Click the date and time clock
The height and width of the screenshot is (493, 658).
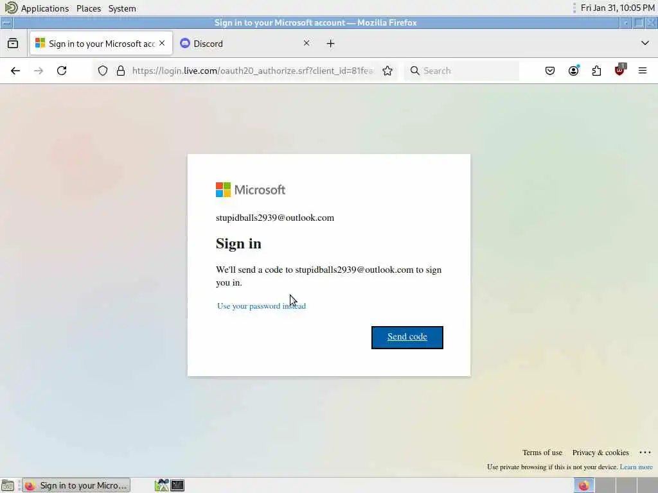coord(618,8)
